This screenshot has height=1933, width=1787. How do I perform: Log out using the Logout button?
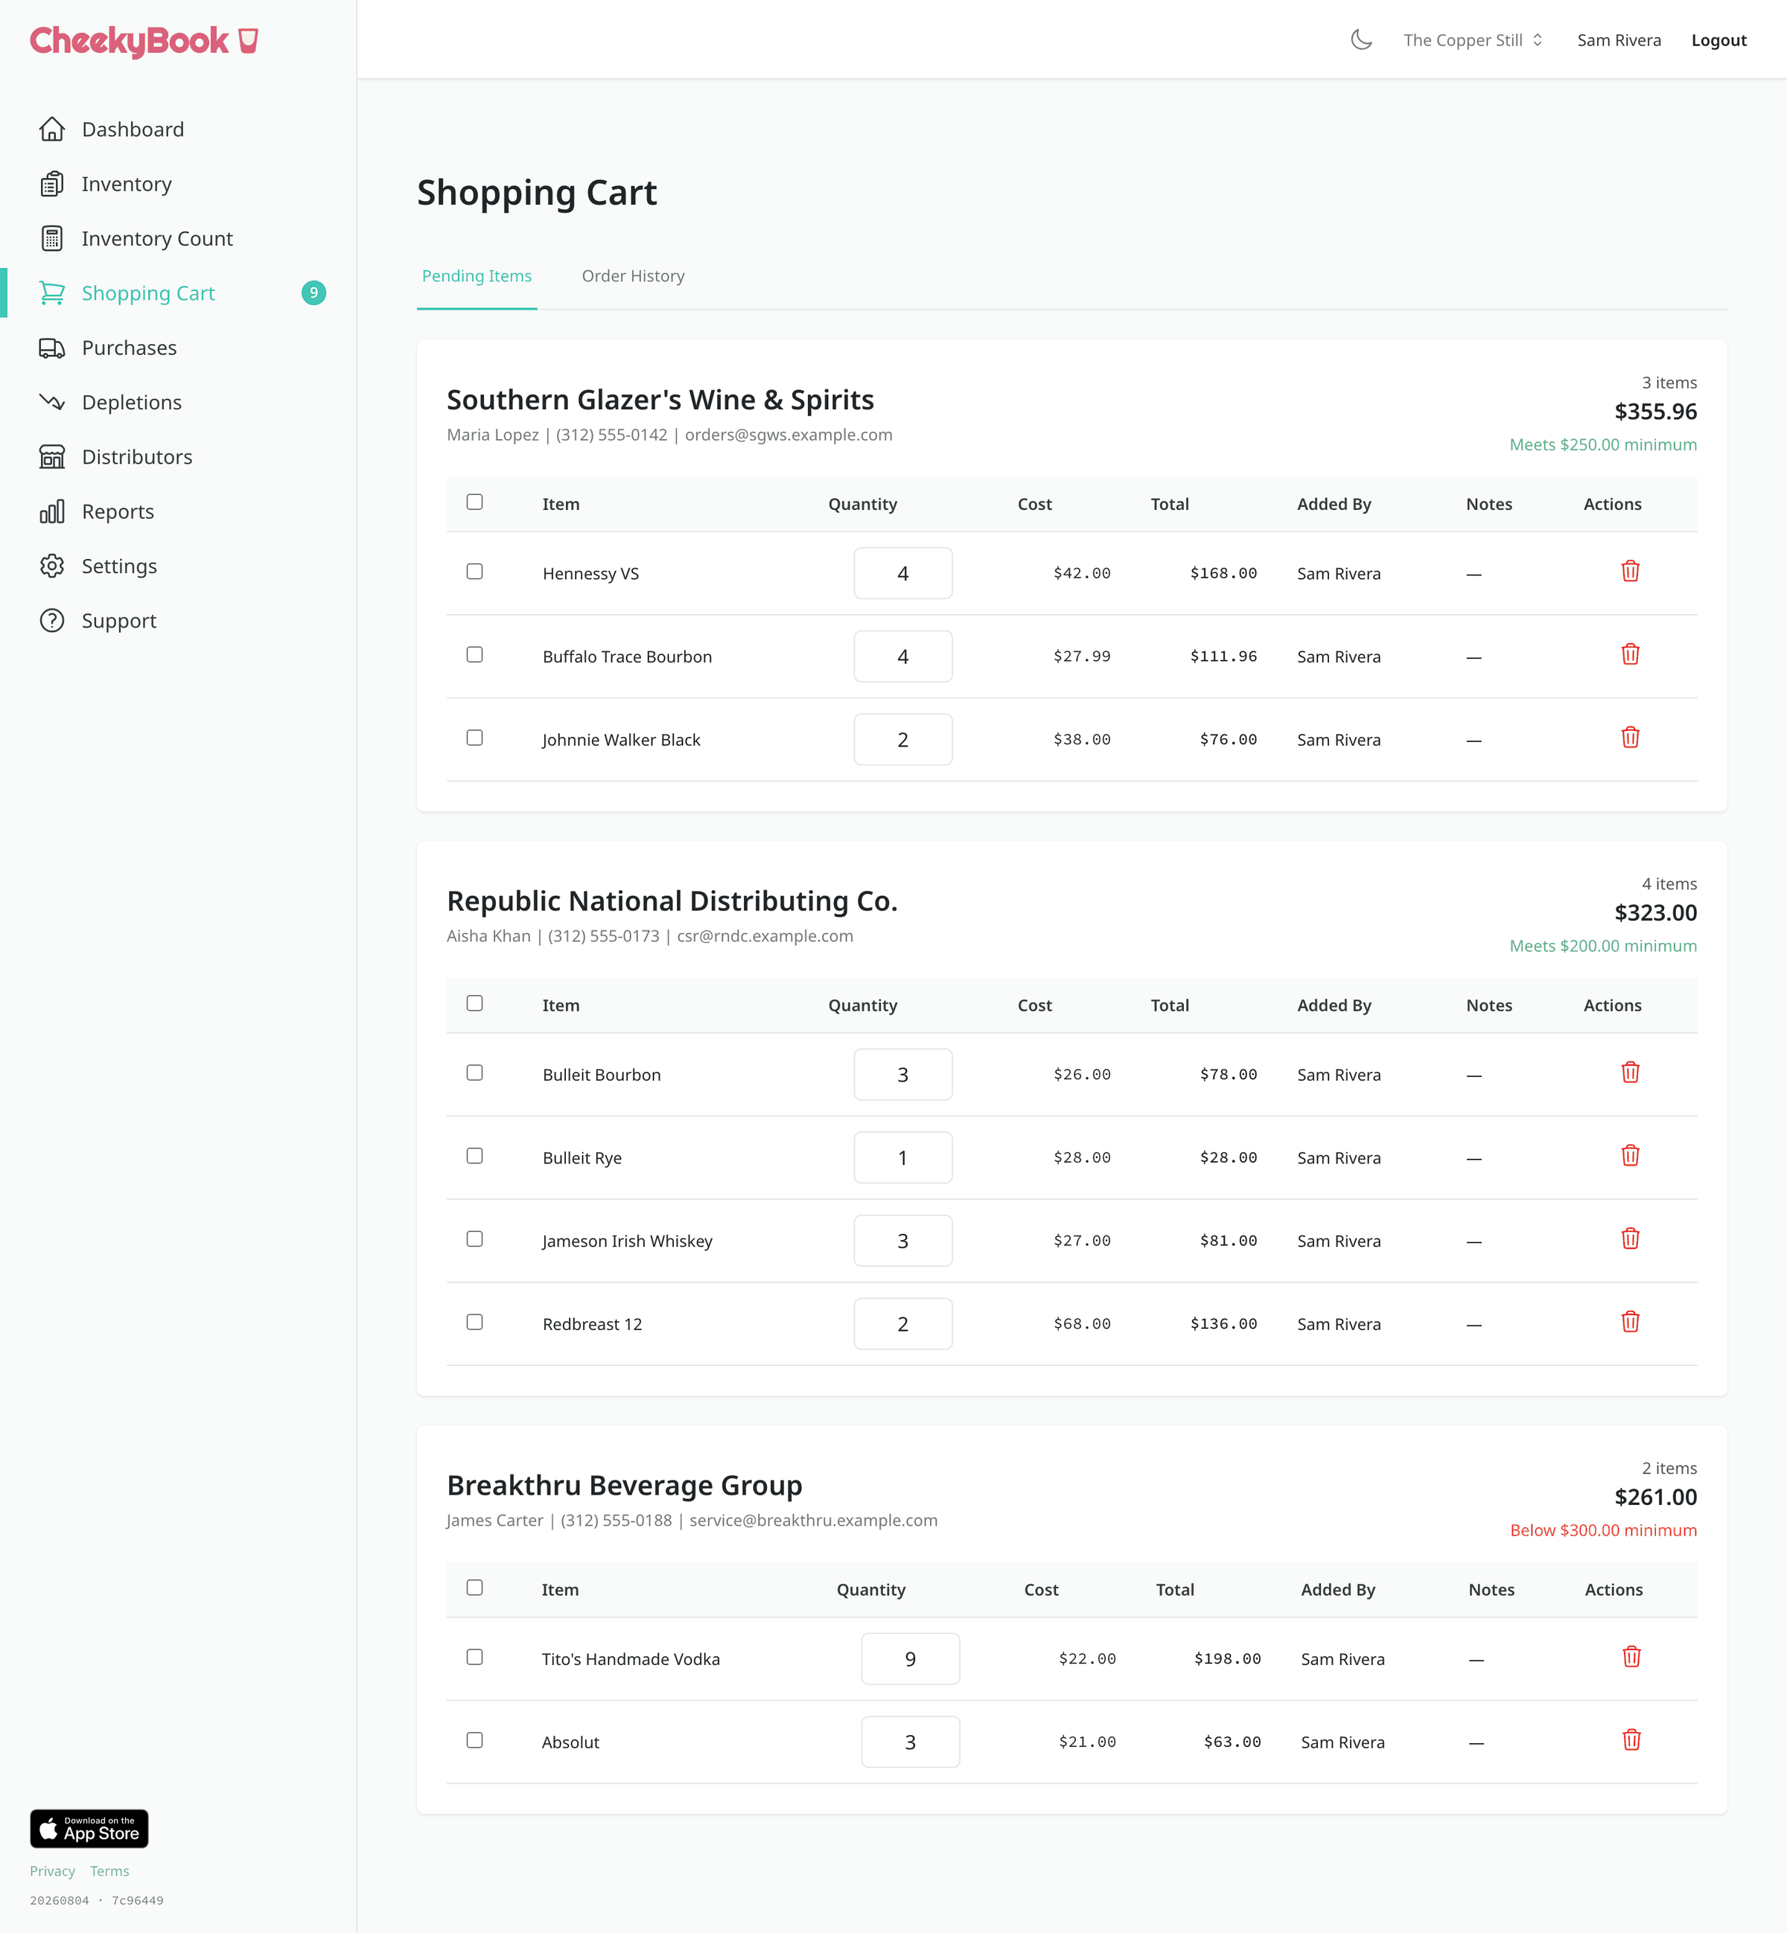click(1718, 41)
